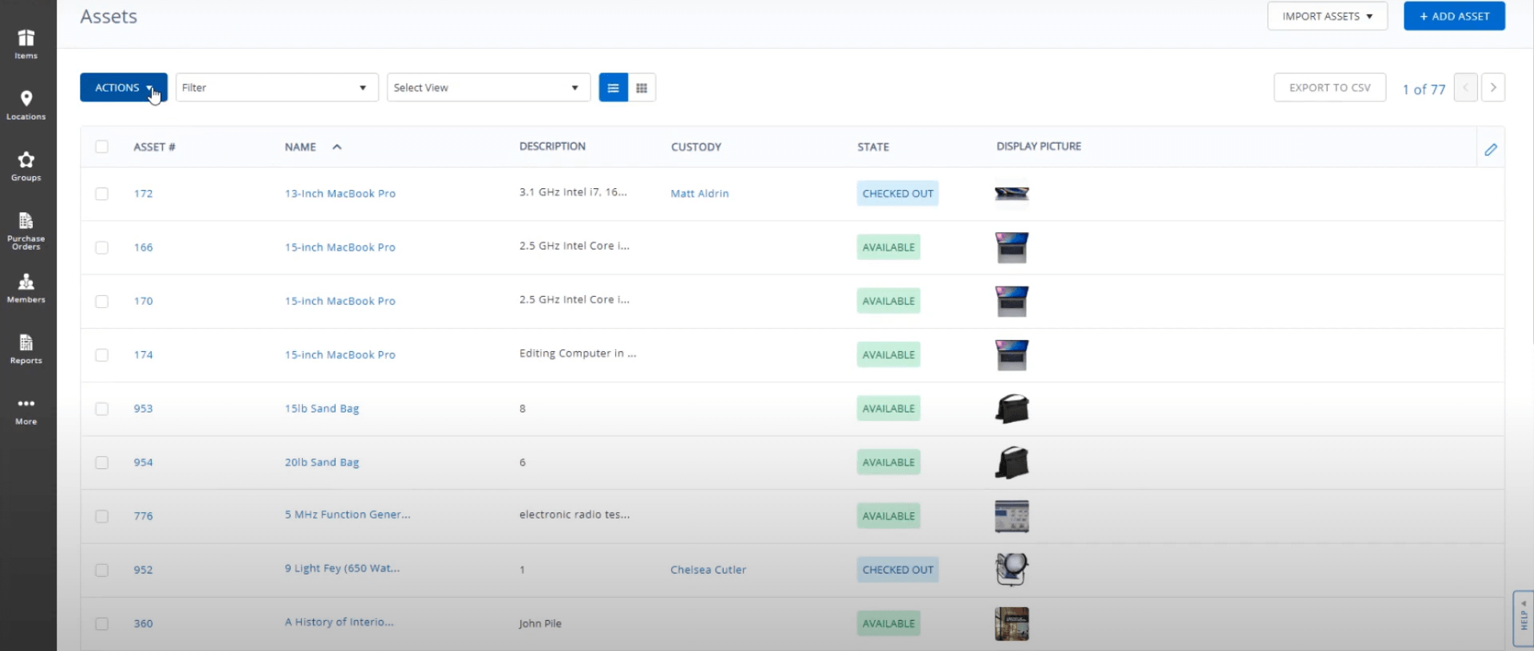Open the More menu in sidebar
Viewport: 1534px width, 651px height.
[26, 411]
